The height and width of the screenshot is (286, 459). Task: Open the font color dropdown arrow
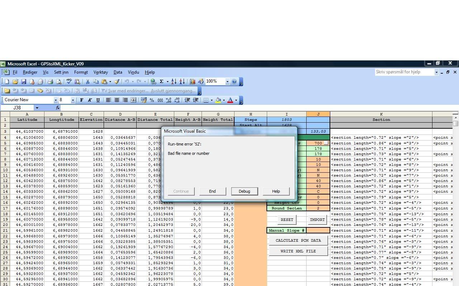coord(236,100)
